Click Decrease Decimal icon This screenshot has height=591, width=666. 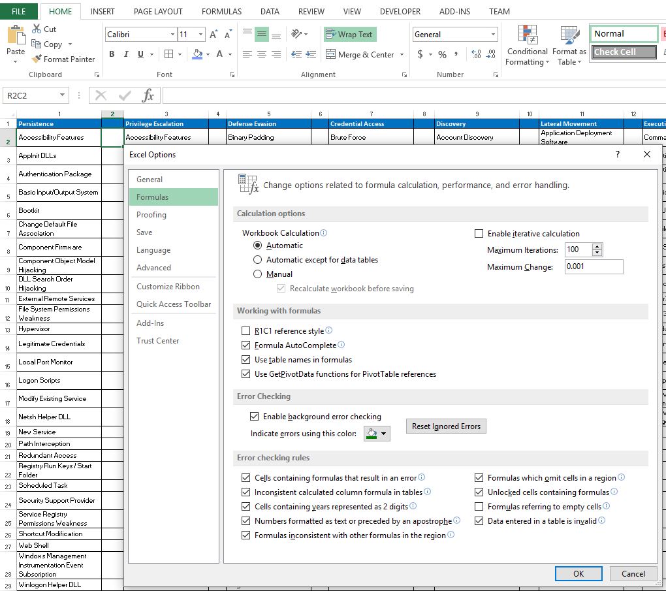point(490,54)
